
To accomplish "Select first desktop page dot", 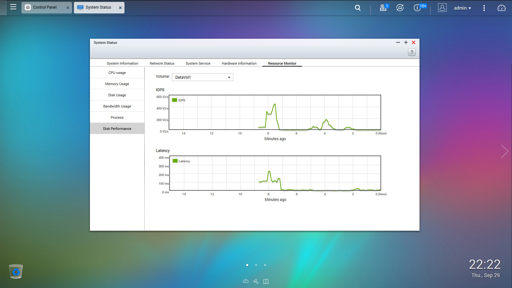I will tap(247, 265).
